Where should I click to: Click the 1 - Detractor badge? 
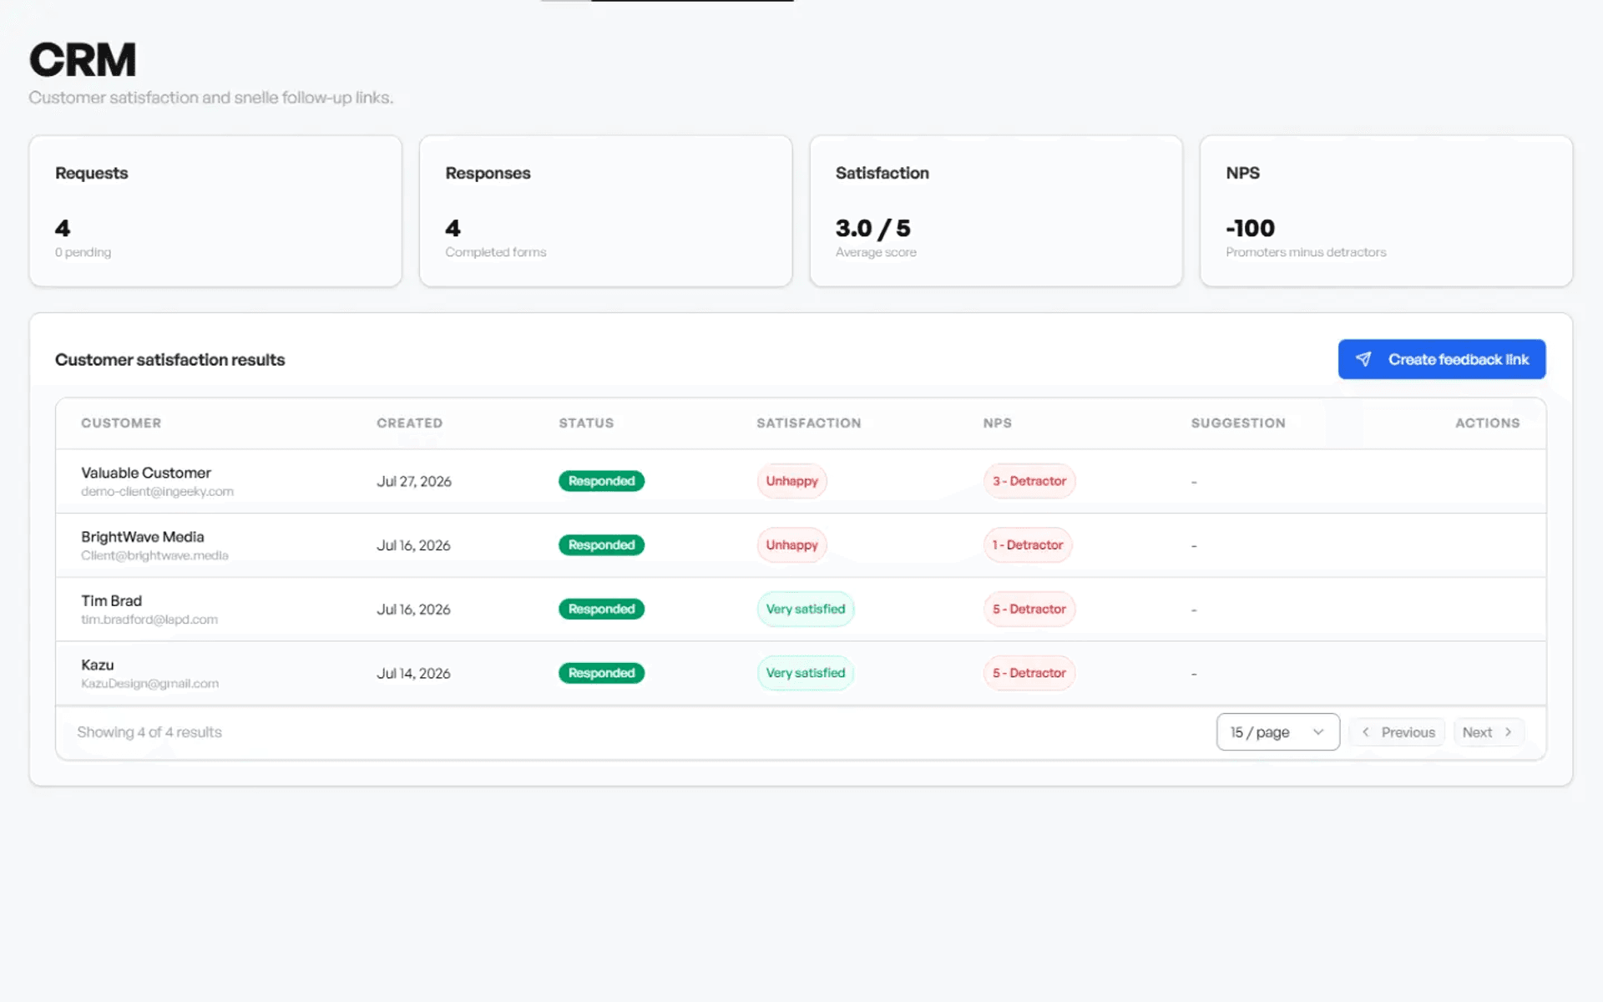(1028, 545)
